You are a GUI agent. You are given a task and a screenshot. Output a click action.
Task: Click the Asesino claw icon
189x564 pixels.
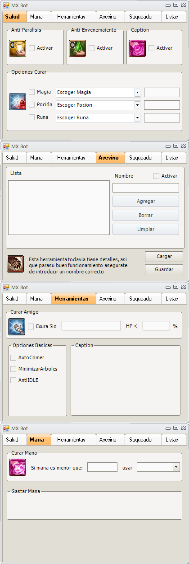coord(15,264)
